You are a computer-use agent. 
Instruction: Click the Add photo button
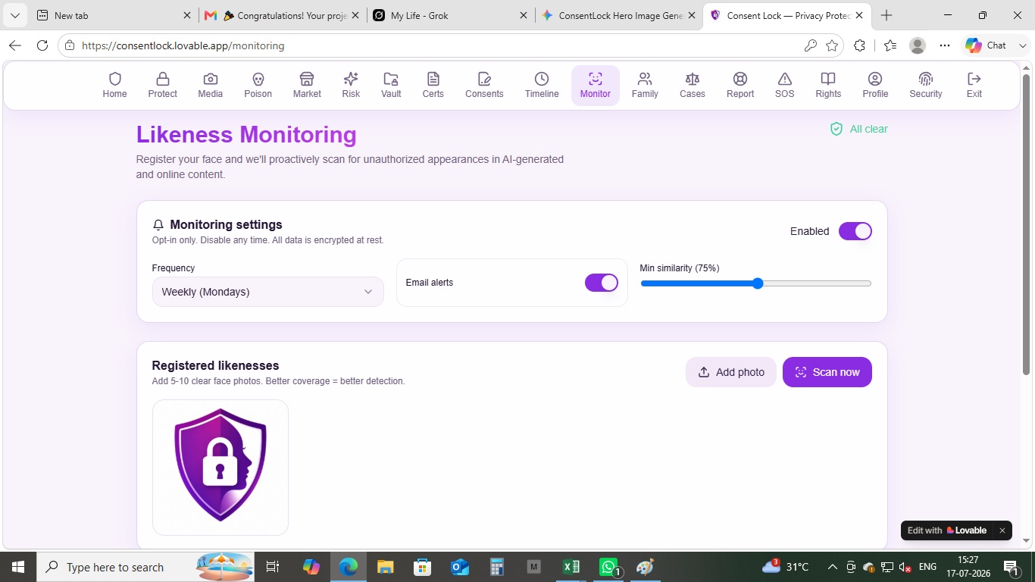(x=731, y=372)
